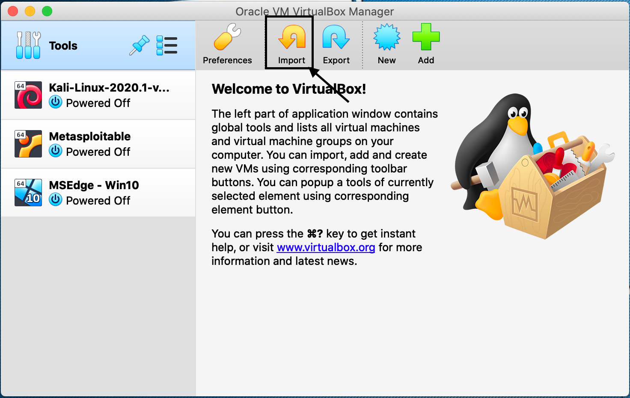Create a New virtual machine
Screen dimensions: 630x398
click(x=386, y=37)
